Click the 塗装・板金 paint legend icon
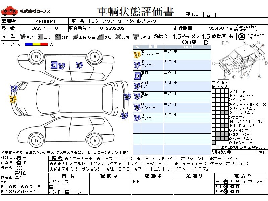 coord(75,37)
